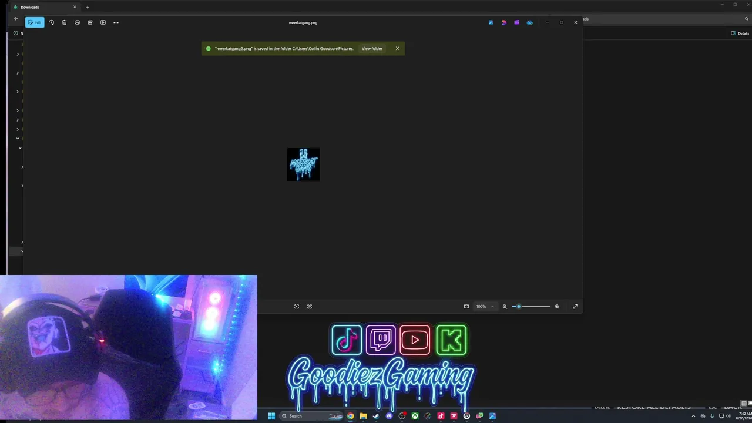
Task: Open TikTok from the taskbar
Action: coord(441,416)
